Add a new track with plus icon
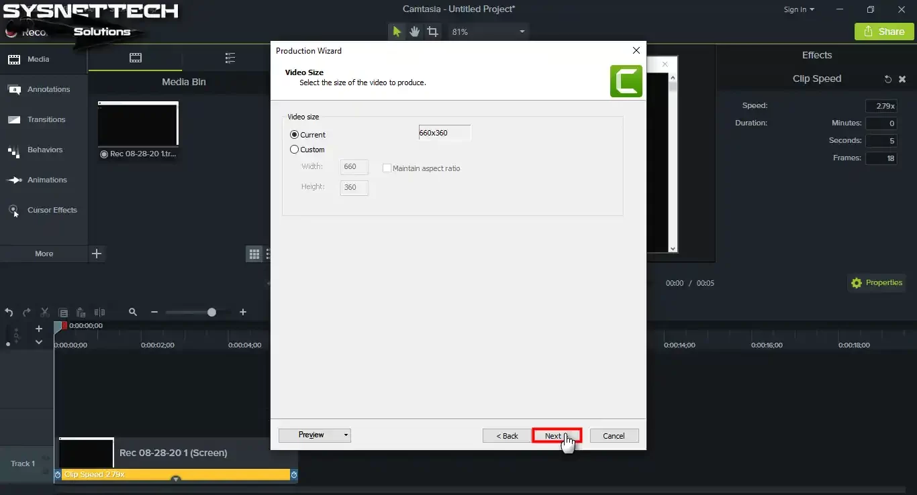Screen dimensions: 917x495 (39, 329)
